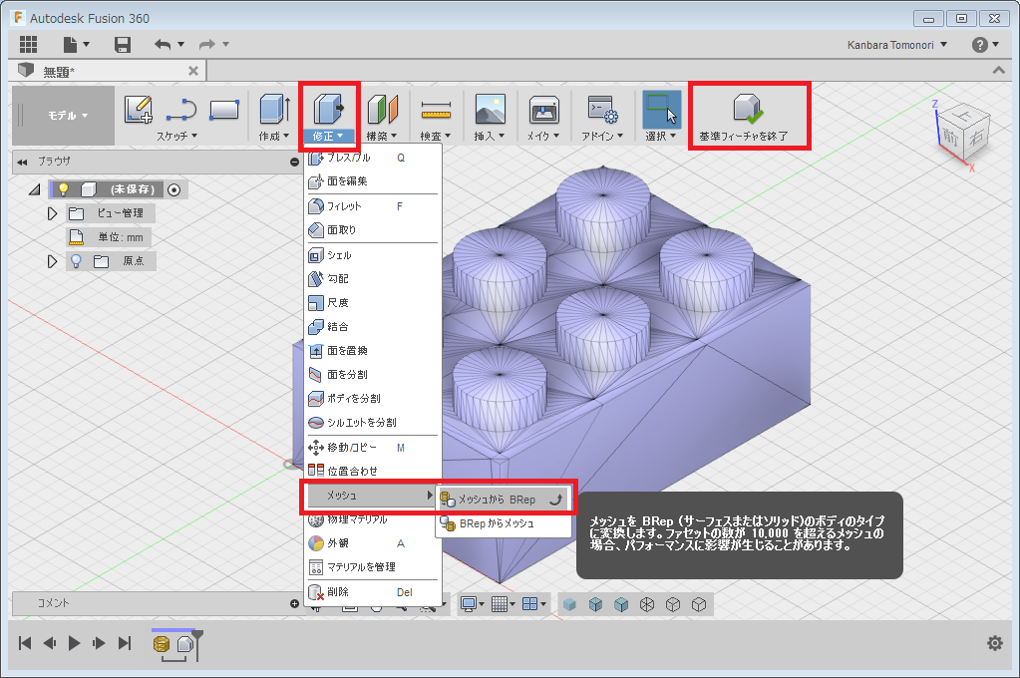Expand the Origin (原点) folder
This screenshot has width=1020, height=678.
click(52, 261)
